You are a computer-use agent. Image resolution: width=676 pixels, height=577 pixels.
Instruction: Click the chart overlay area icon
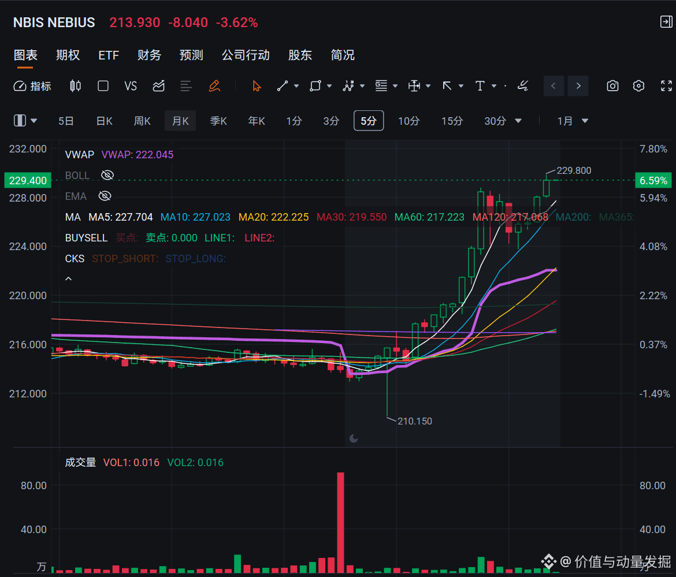click(159, 86)
